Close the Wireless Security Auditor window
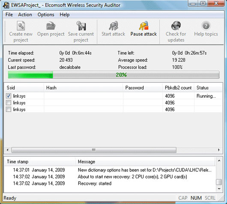This screenshot has width=227, height=204. [216, 3]
